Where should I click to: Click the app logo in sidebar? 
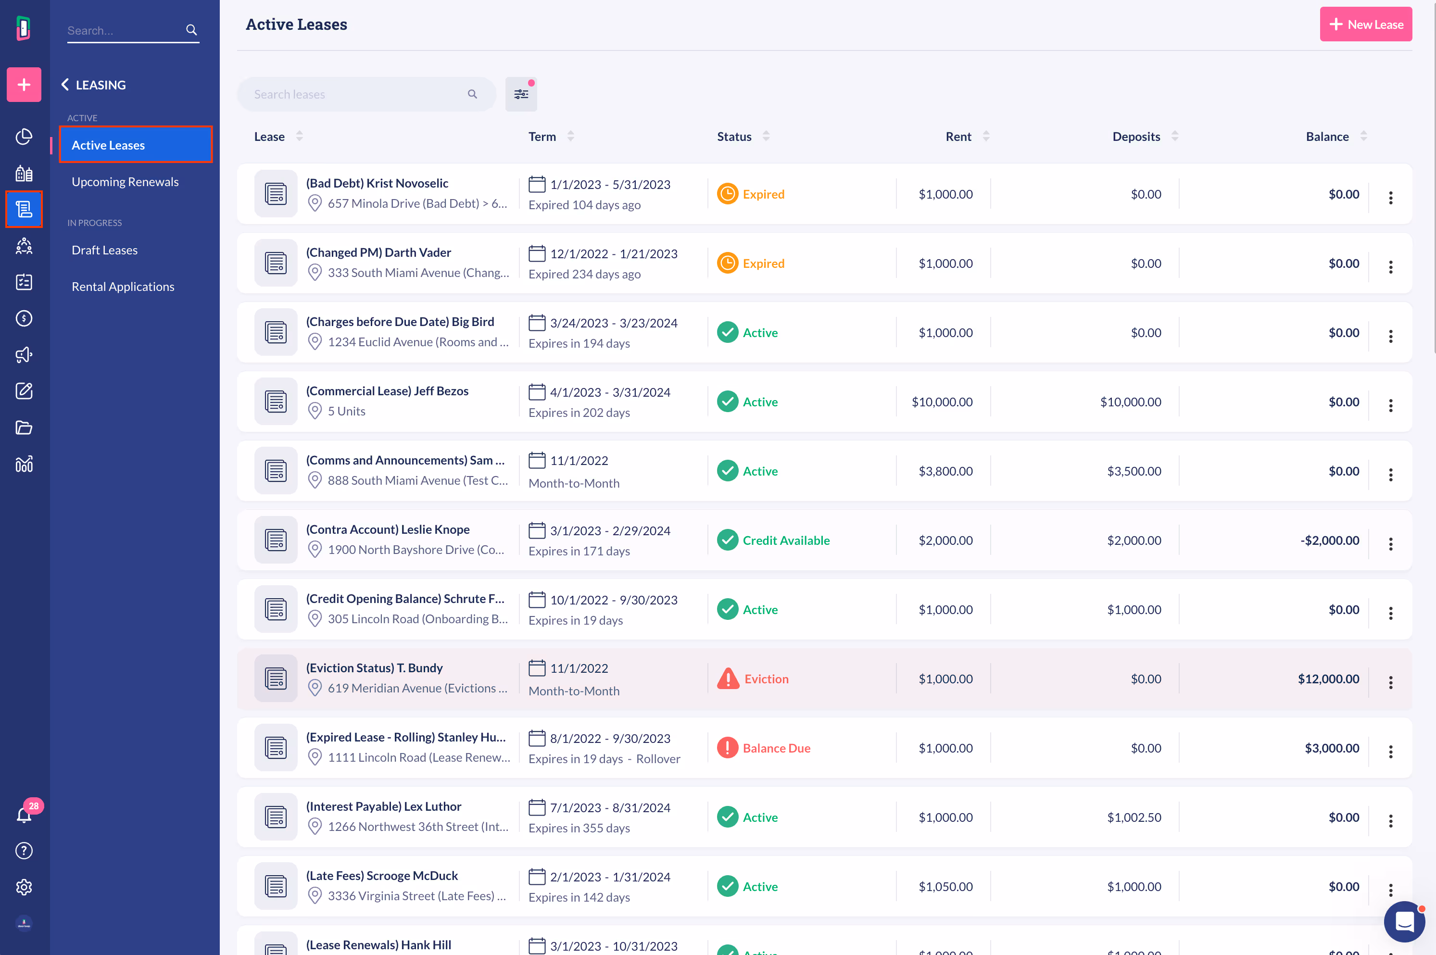pos(24,27)
